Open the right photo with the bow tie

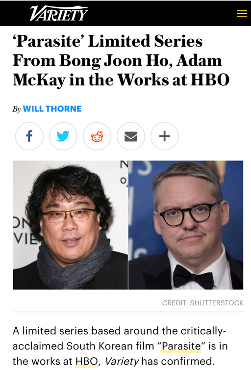point(186,225)
